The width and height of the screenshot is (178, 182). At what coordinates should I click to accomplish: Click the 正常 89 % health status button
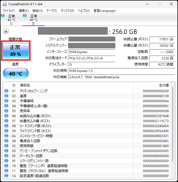pyautogui.click(x=16, y=51)
